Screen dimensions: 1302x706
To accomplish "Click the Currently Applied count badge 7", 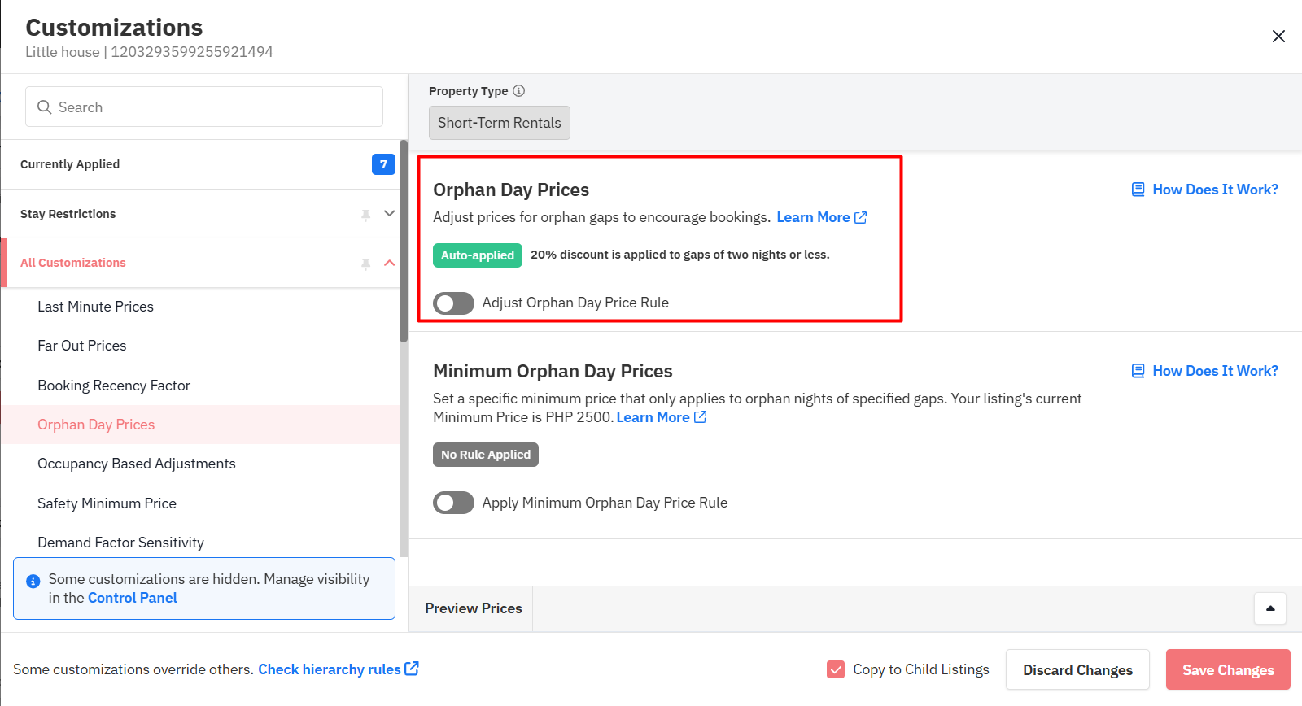I will (383, 164).
